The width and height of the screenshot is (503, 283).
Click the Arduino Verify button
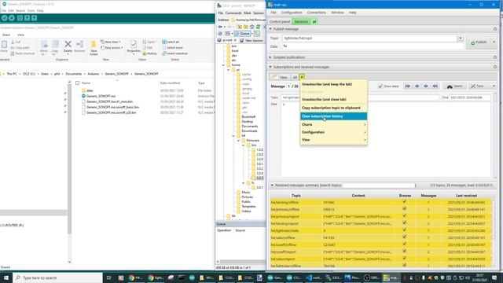tap(5, 18)
